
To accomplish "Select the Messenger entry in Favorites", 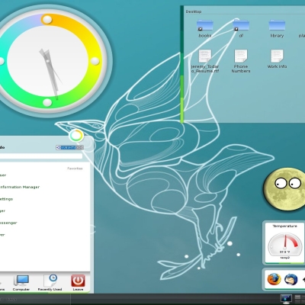I will [8, 223].
